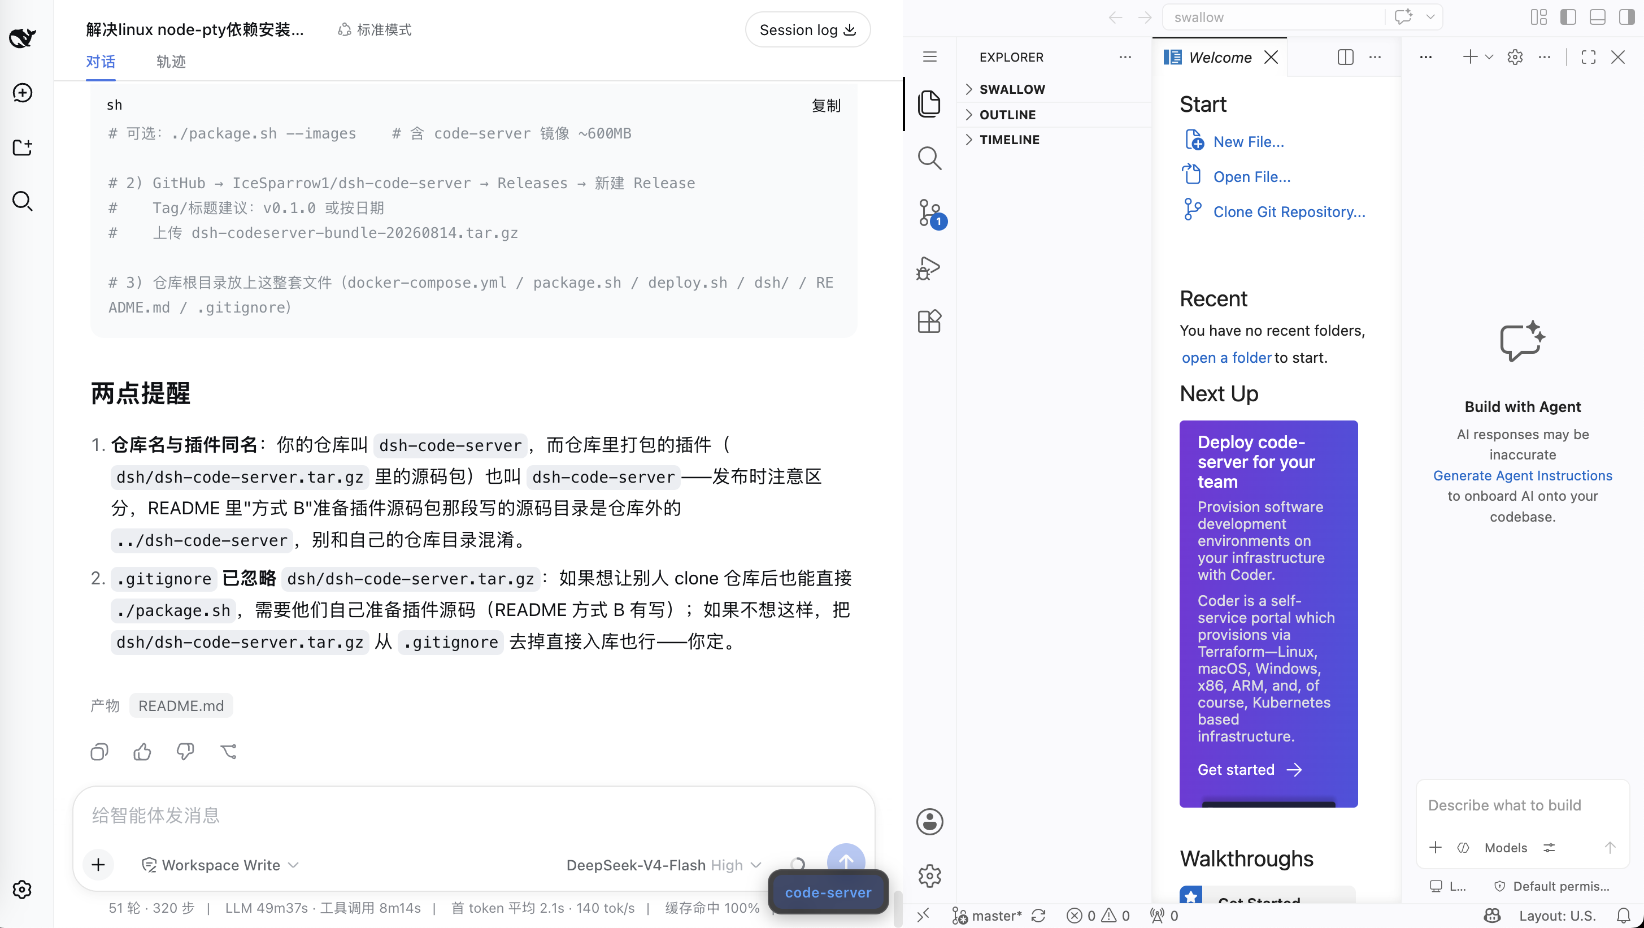Open the Default permissions selector
This screenshot has height=928, width=1644.
click(1552, 886)
